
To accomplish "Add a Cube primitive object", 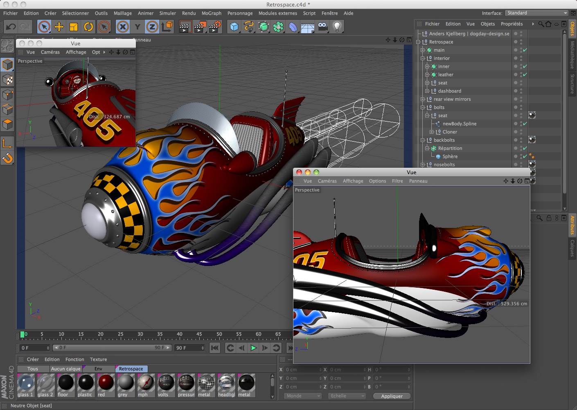I will (x=234, y=27).
